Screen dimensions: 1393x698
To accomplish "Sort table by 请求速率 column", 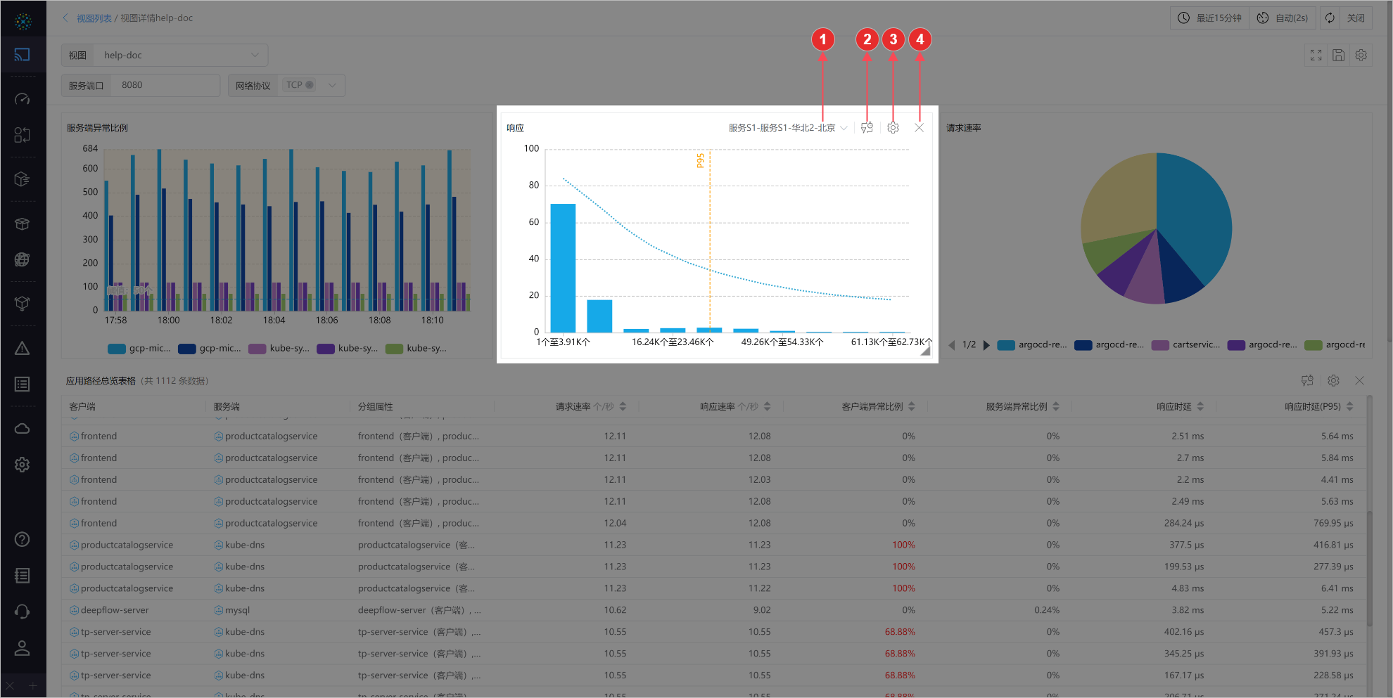I will tap(623, 406).
